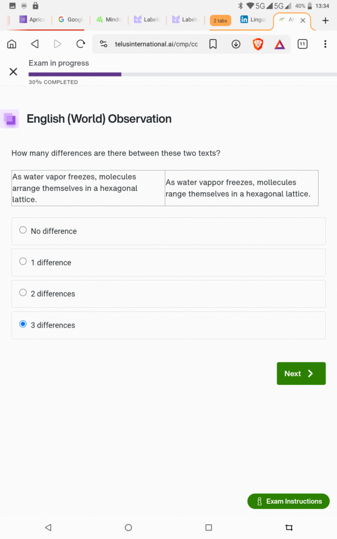Screen dimensions: 337x539
Task: Open a new tab with the plus icon
Action: pos(325,21)
